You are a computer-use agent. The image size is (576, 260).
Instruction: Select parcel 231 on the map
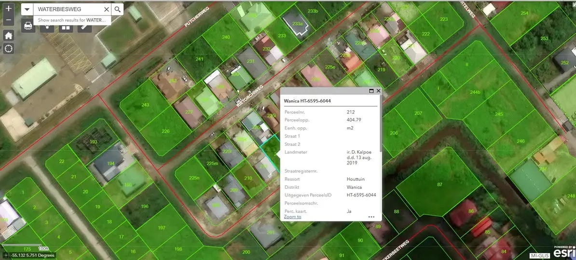point(250,61)
